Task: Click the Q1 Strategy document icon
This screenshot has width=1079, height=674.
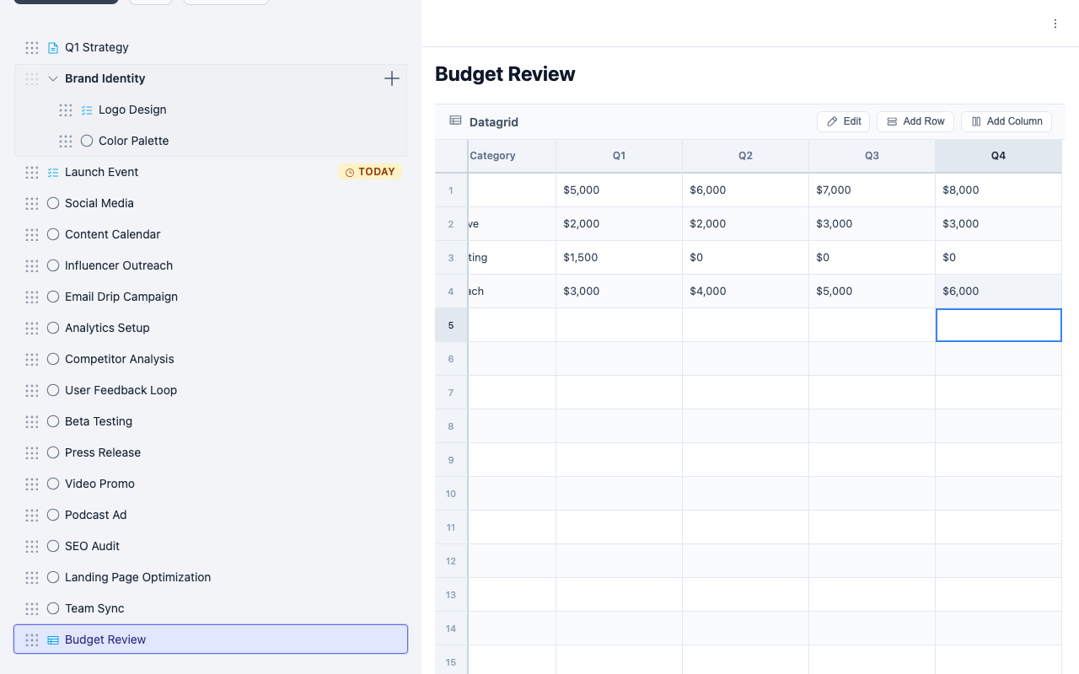Action: [53, 48]
